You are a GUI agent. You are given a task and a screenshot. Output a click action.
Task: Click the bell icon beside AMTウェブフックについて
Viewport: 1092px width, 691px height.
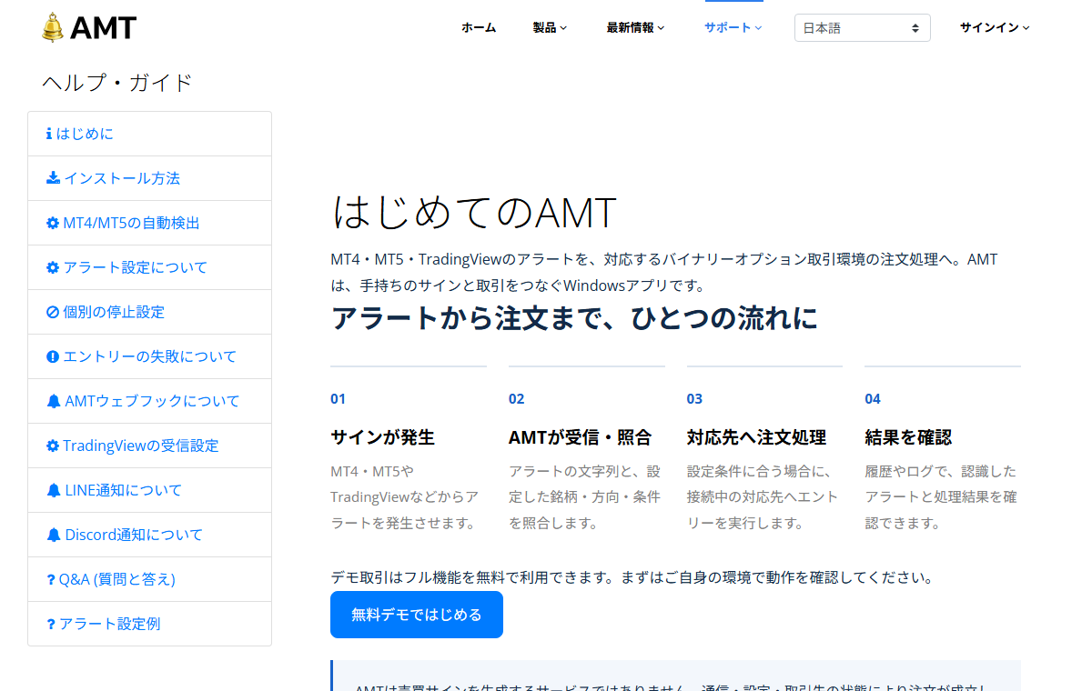(x=53, y=401)
